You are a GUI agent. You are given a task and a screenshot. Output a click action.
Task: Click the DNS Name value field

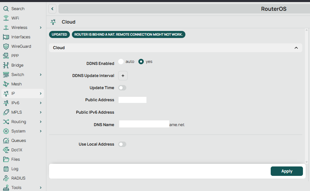click(x=151, y=125)
